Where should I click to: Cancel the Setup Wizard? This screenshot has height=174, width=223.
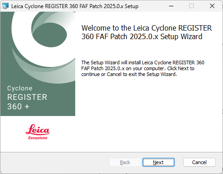(200, 162)
